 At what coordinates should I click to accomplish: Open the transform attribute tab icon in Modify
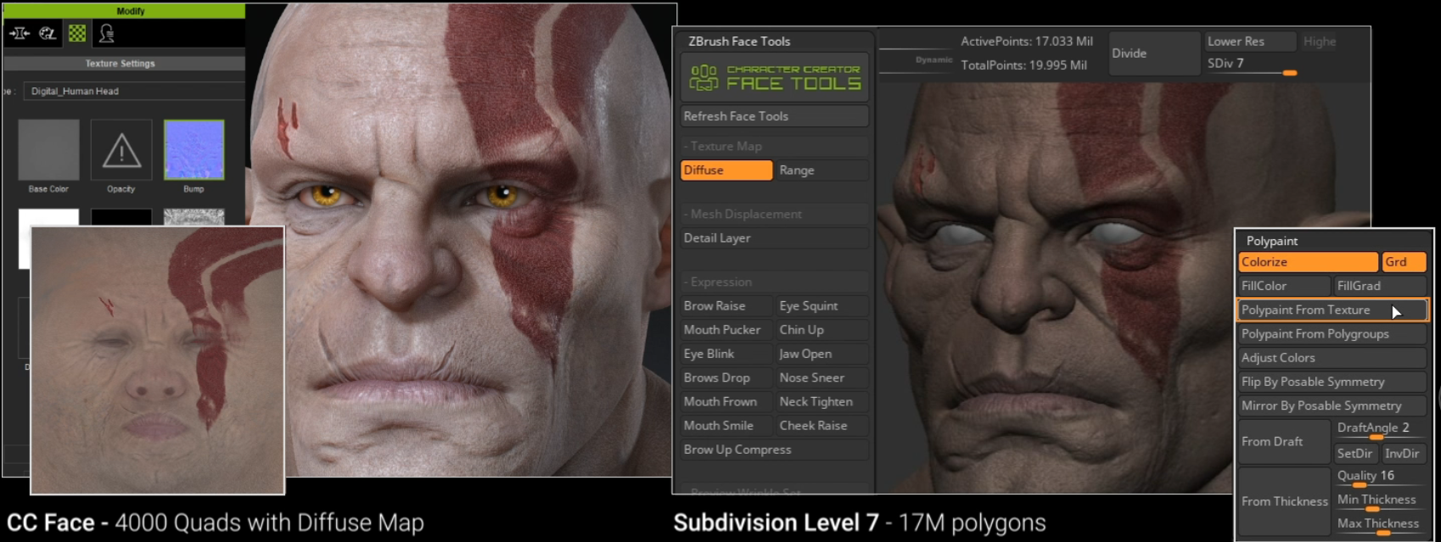pyautogui.click(x=19, y=33)
